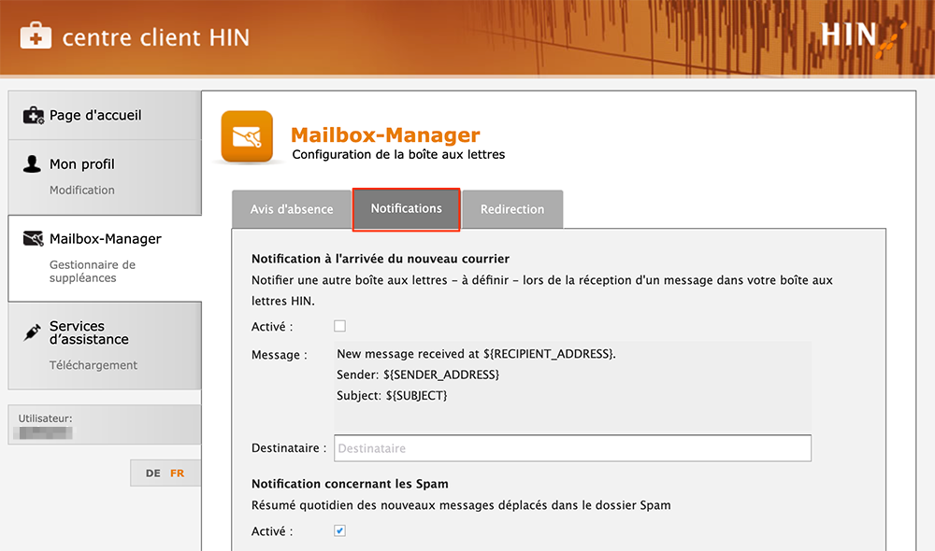Click the Mailbox-Manager envelope icon in the sidebar

[34, 238]
